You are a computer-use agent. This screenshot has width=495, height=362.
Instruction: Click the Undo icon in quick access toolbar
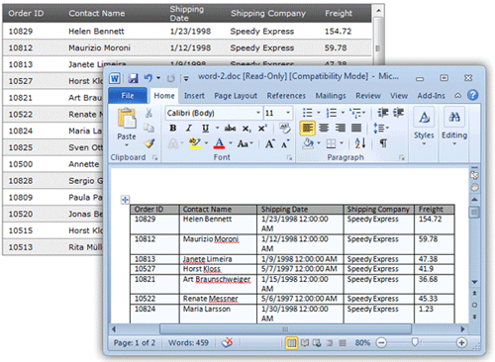(x=148, y=78)
